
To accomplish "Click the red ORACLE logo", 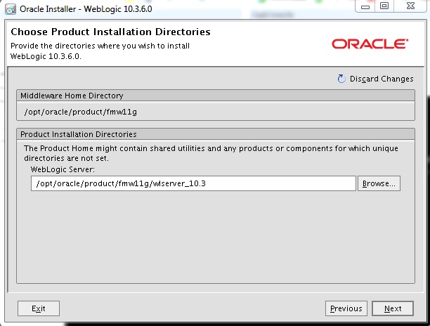I will click(370, 44).
